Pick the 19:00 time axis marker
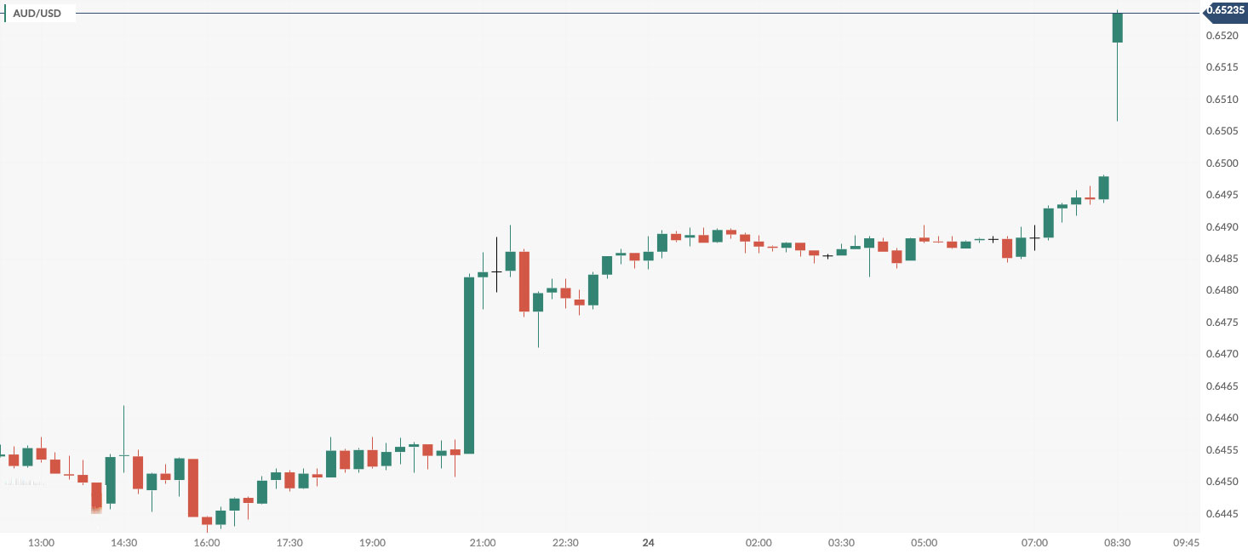 point(372,543)
